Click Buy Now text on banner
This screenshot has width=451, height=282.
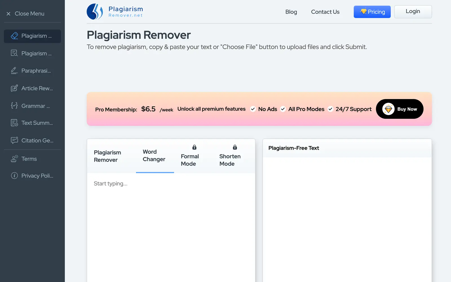coord(407,109)
